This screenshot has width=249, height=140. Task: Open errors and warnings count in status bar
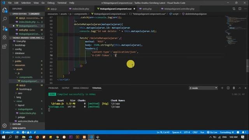click(x=26, y=132)
